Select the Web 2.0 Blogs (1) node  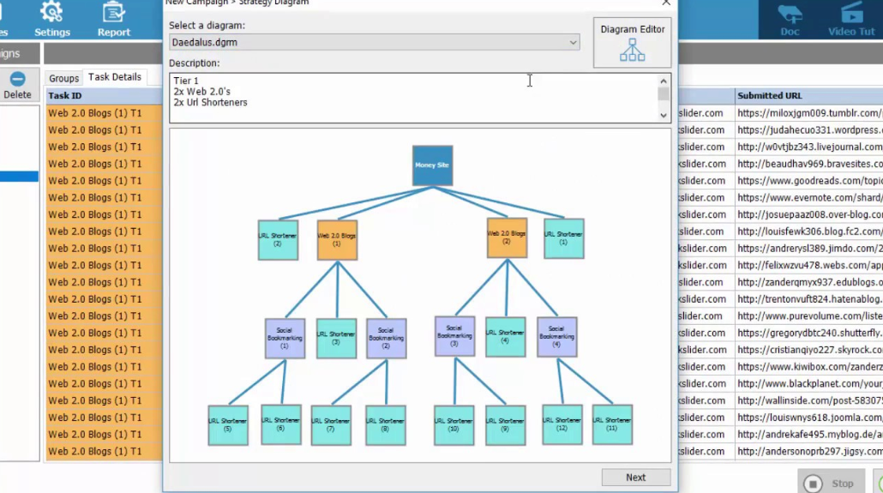coord(337,240)
